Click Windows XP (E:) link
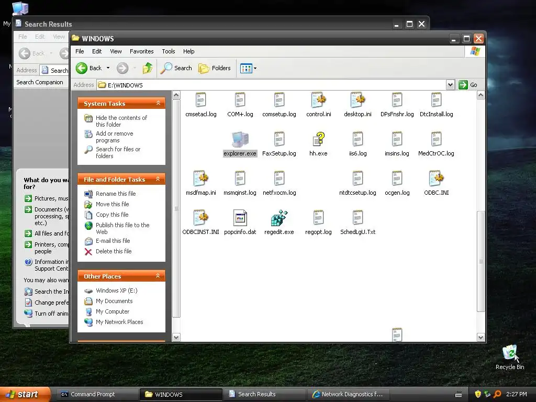 [116, 291]
